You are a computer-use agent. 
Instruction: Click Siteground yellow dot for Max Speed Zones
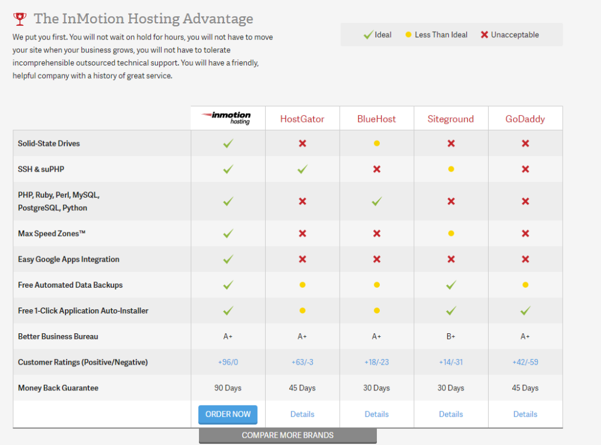(451, 233)
